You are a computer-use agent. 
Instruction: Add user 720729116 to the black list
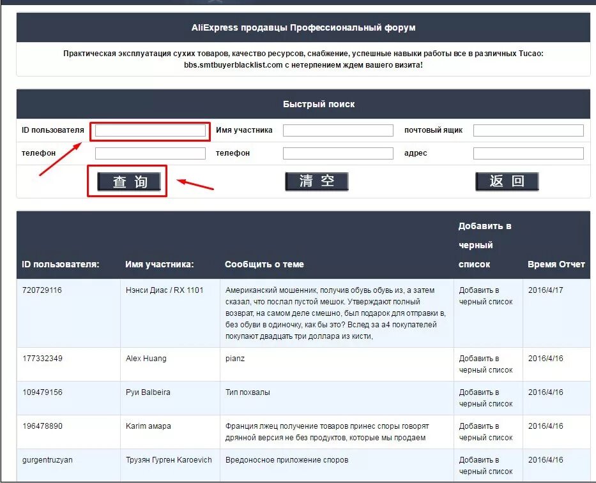[x=485, y=296]
